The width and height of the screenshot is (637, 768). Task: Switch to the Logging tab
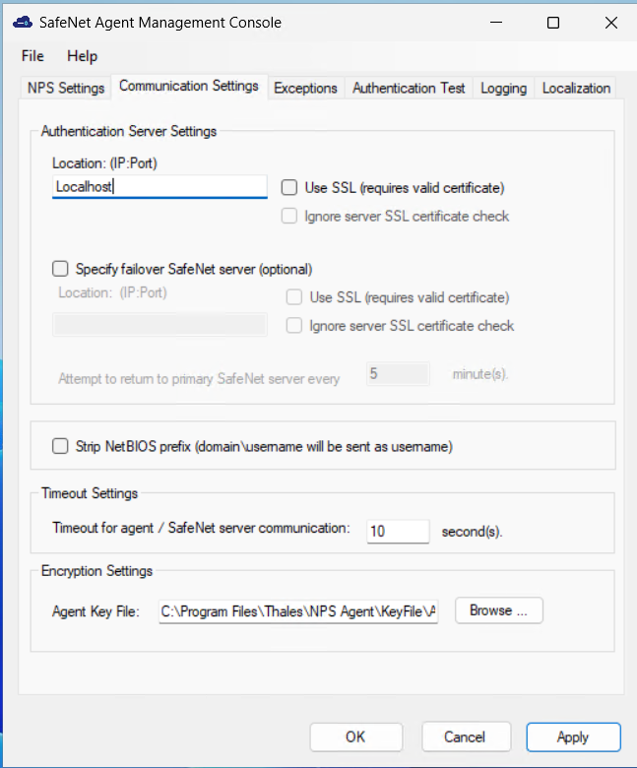(503, 88)
